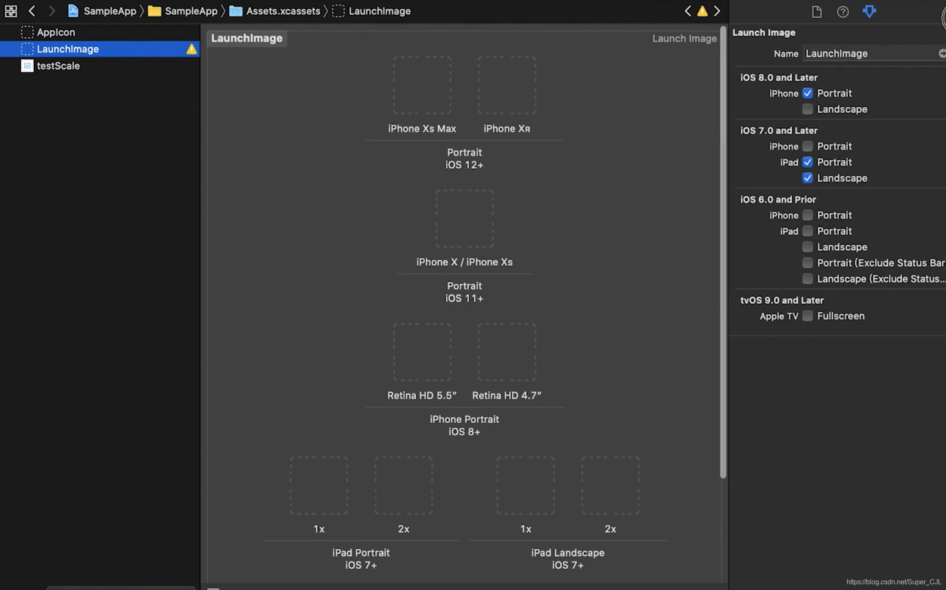The image size is (946, 590).
Task: Select AppIcon in the asset list
Action: [56, 32]
